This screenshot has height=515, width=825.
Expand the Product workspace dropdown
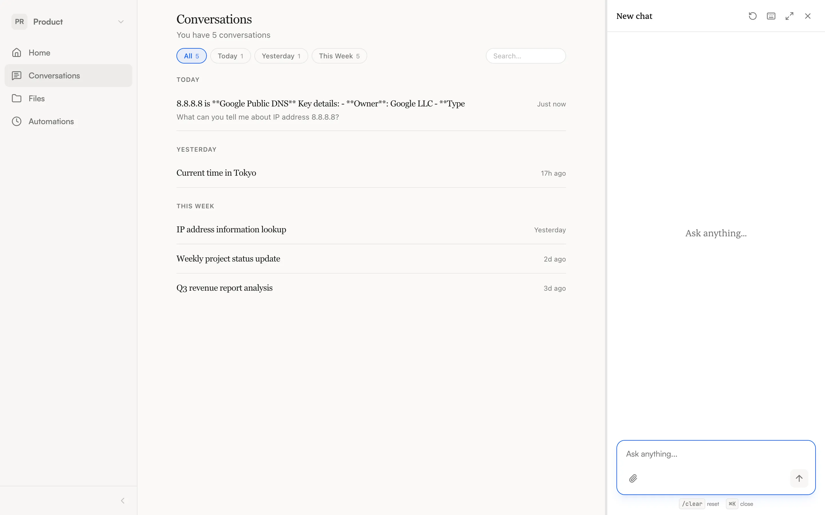[x=121, y=21]
